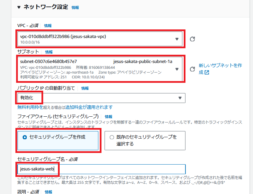The width and height of the screenshot is (253, 194).
Task: Open 情報 link next to サブネット label
Action: [49, 52]
